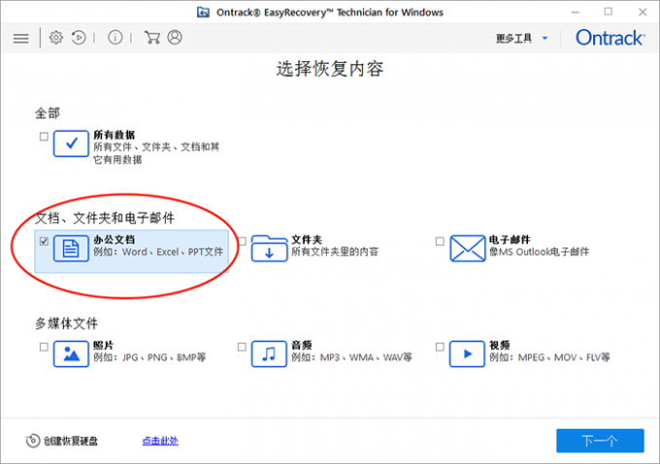Click the 所有数据 title text
This screenshot has height=464, width=660.
coord(115,135)
